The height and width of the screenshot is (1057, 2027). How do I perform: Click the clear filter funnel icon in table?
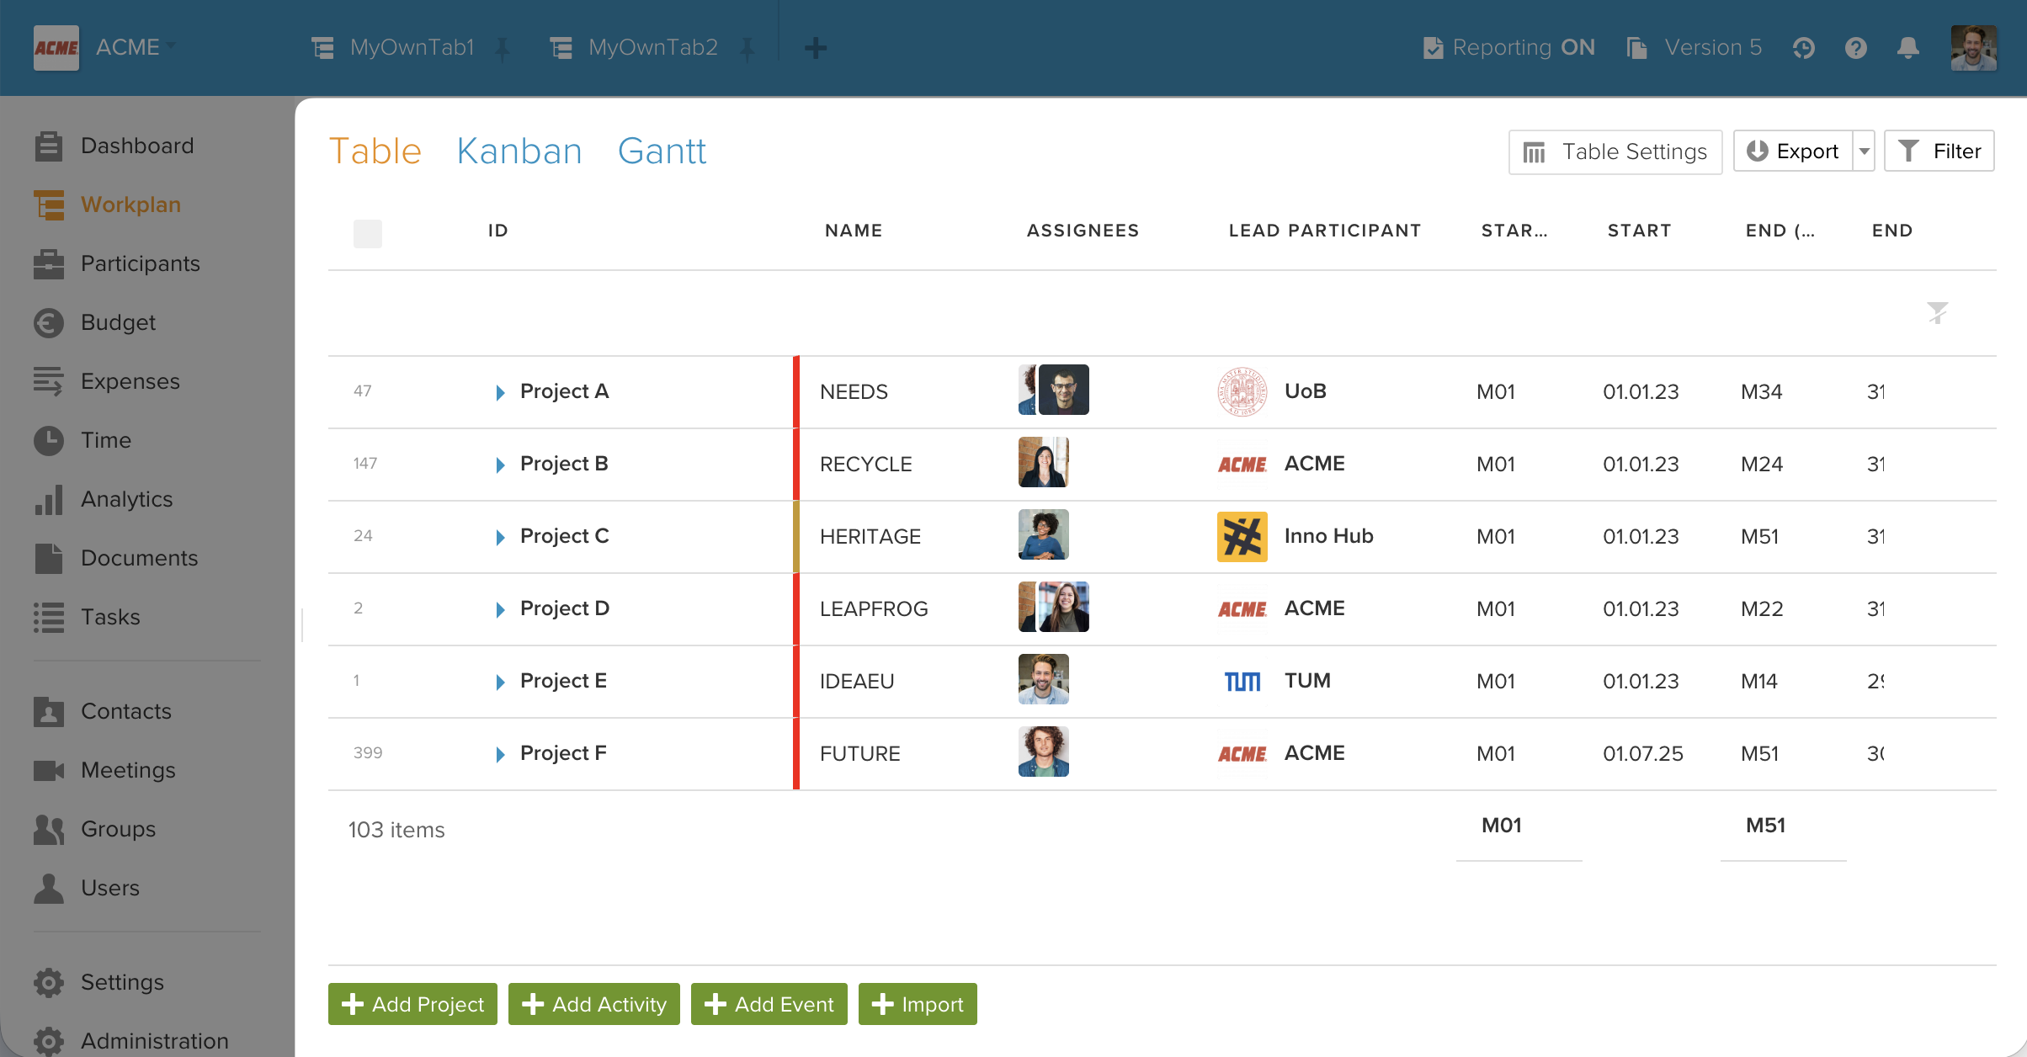click(x=1937, y=313)
